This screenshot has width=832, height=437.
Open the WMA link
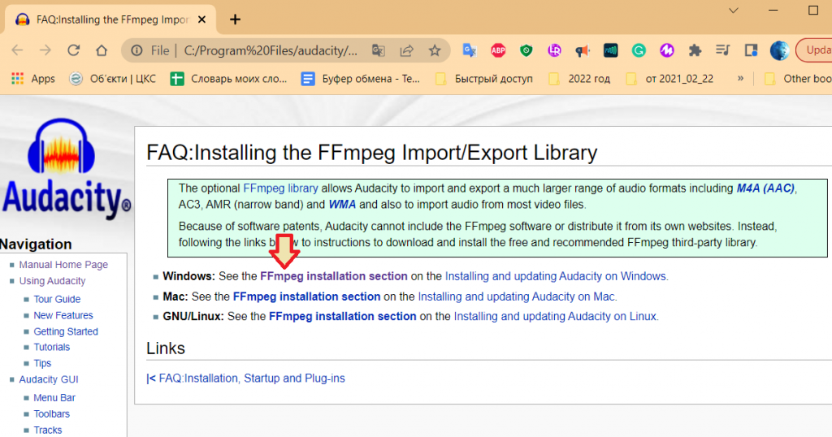point(342,205)
